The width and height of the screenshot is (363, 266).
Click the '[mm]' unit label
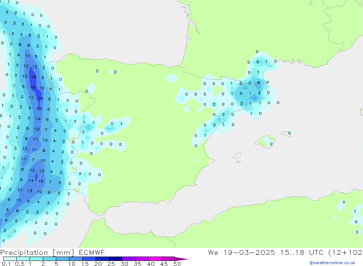(64, 252)
